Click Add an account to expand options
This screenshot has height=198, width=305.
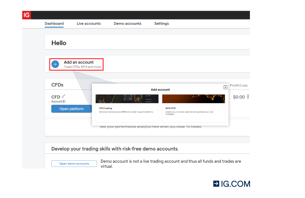coord(79,62)
